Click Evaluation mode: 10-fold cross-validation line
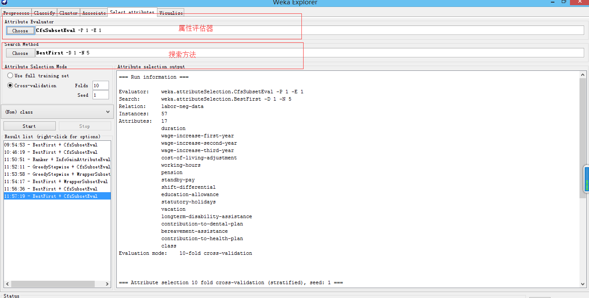Image resolution: width=589 pixels, height=298 pixels. (x=186, y=253)
